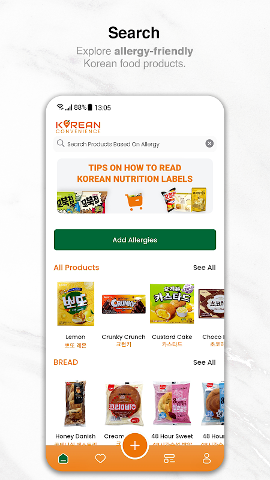Tap the Korean Convenience logo
The width and height of the screenshot is (270, 480).
[x=78, y=127]
